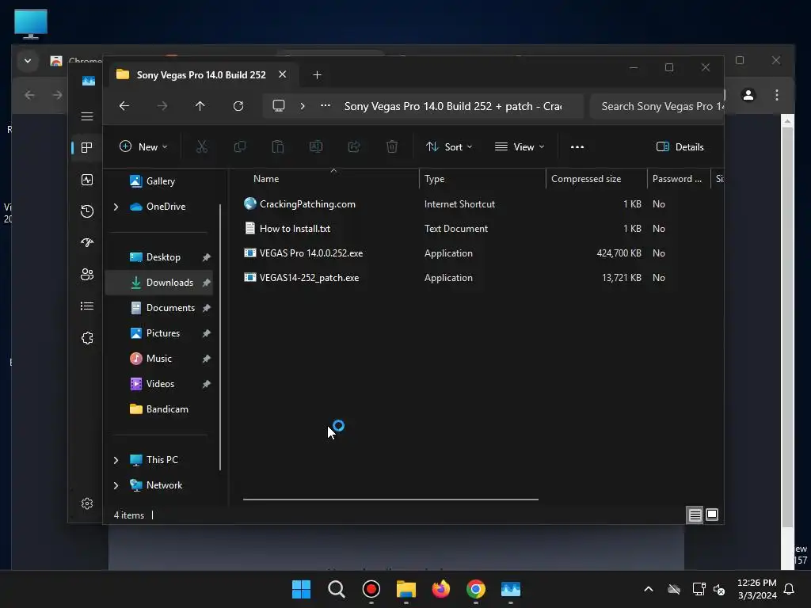Expand the OneDrive tree node
This screenshot has height=608, width=811.
click(116, 207)
